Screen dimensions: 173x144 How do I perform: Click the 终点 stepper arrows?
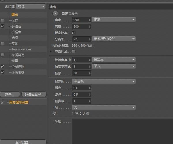click(90, 94)
